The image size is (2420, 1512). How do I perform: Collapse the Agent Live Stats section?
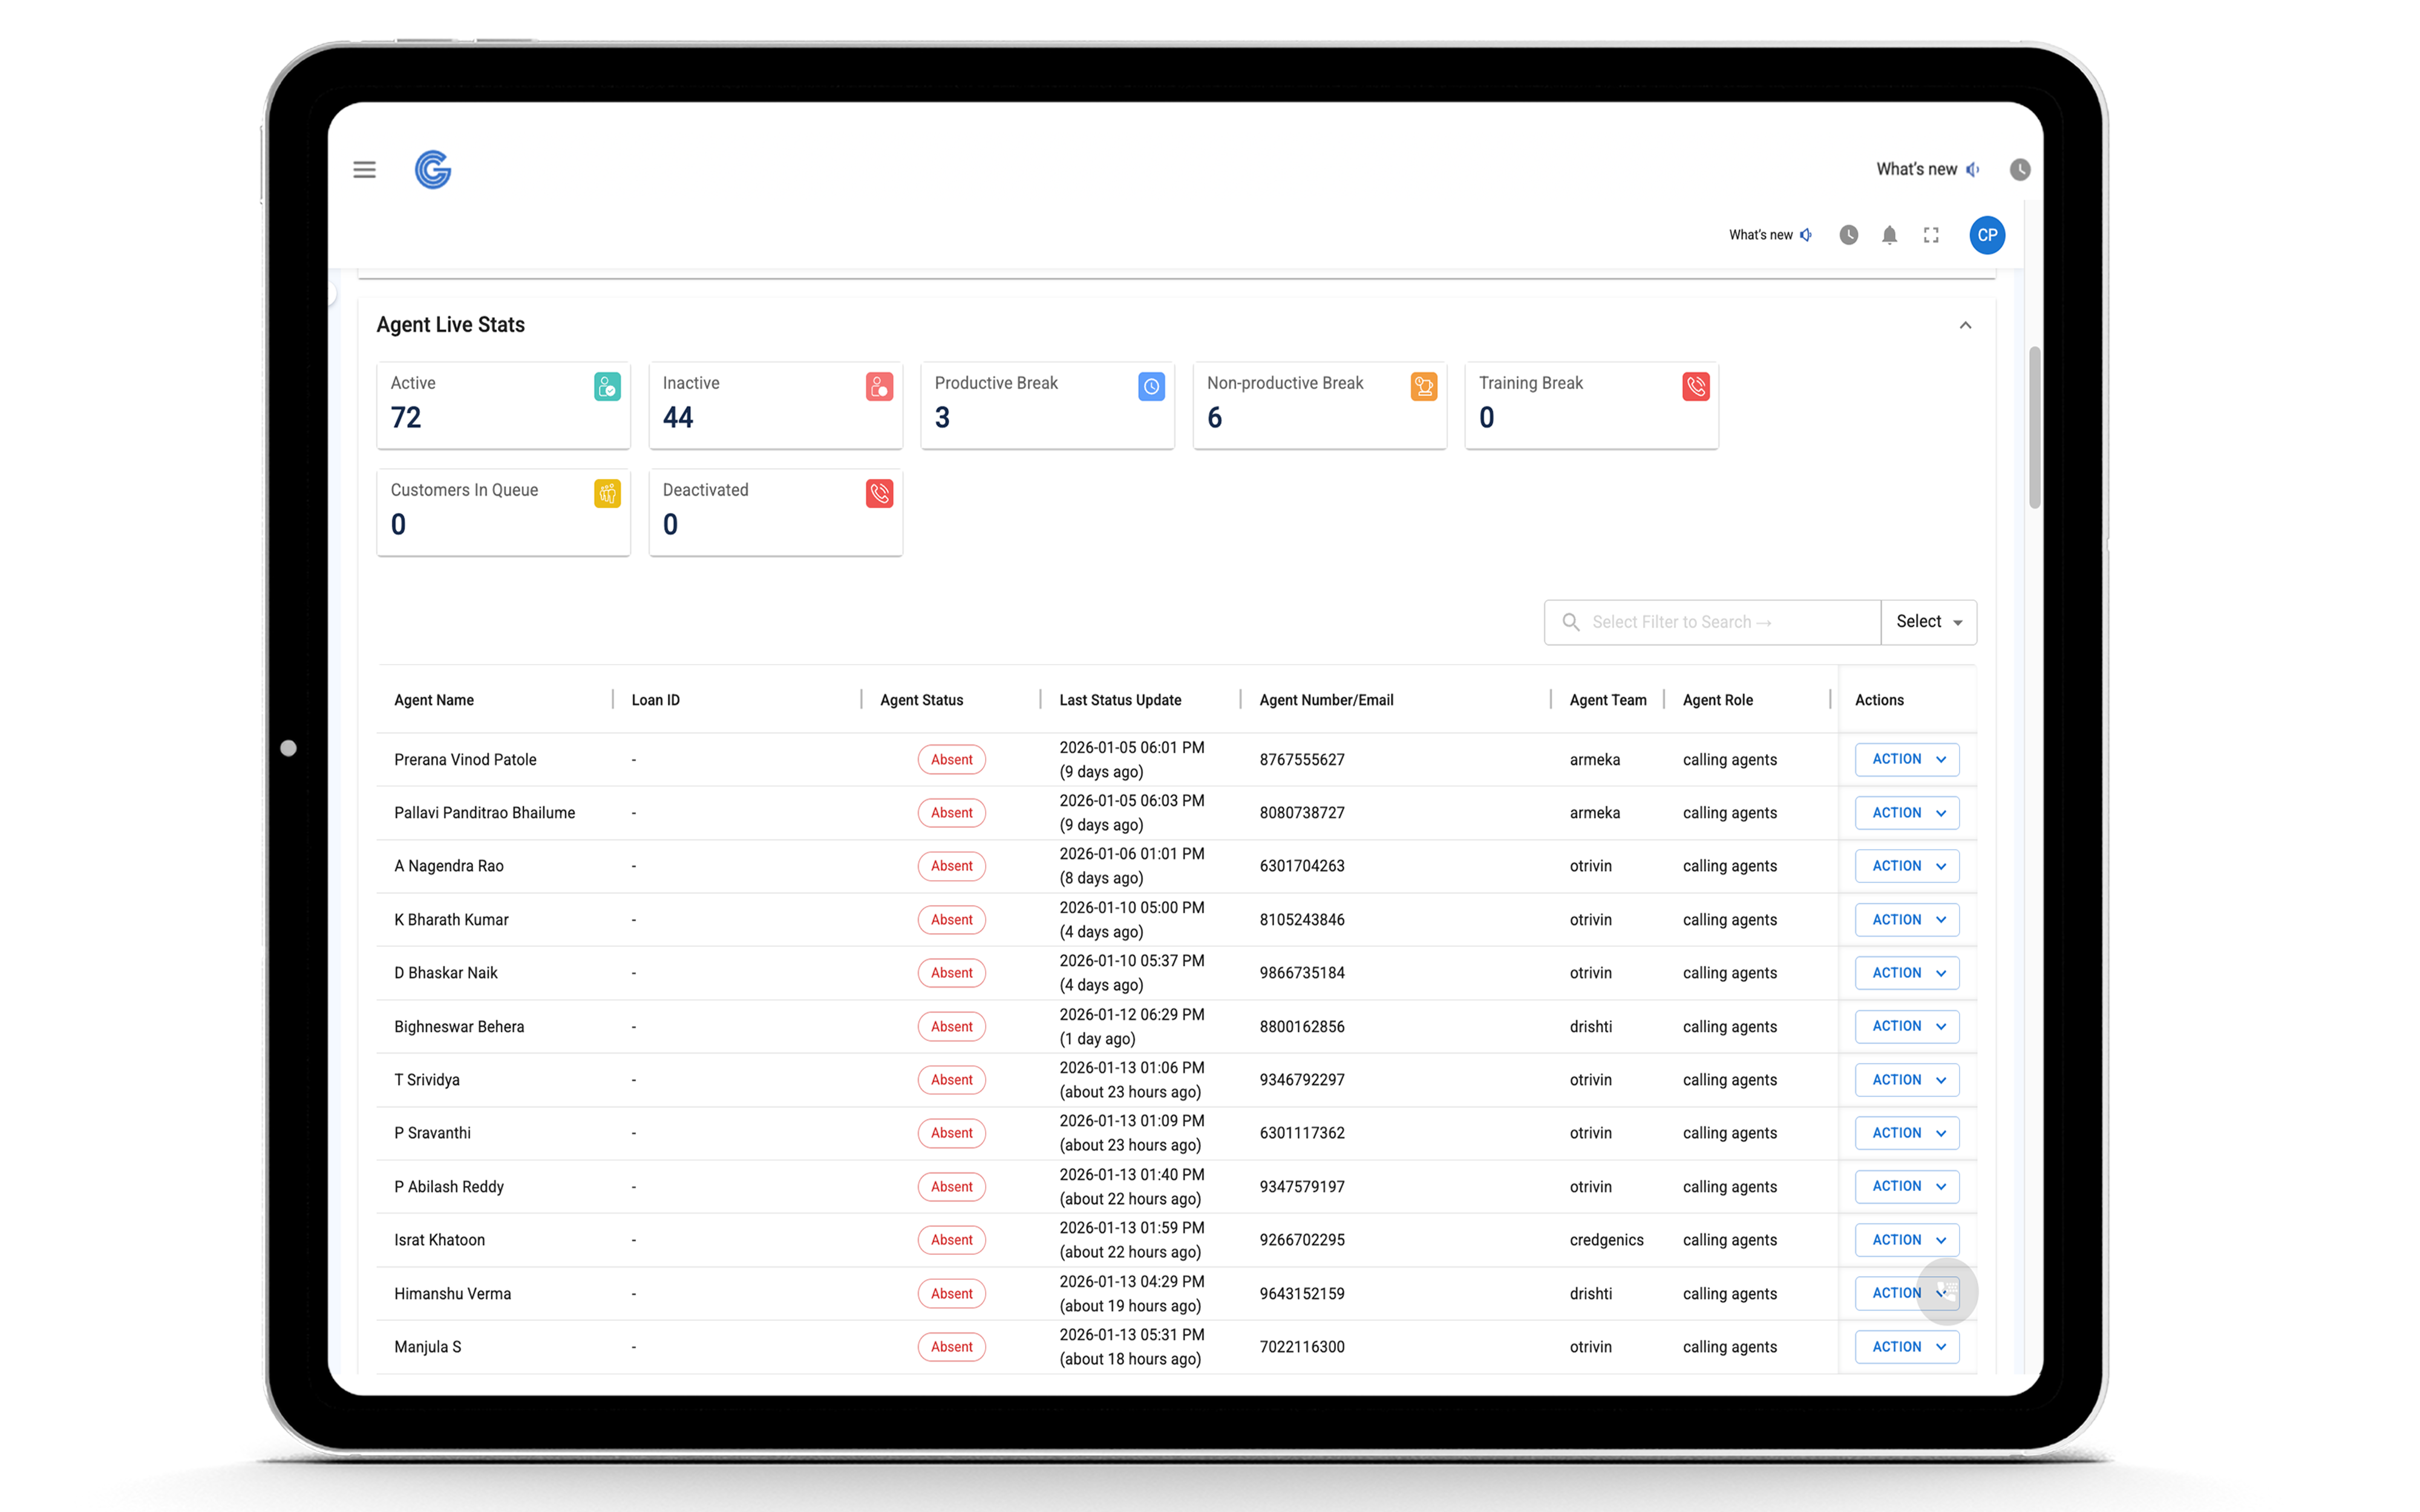1965,325
